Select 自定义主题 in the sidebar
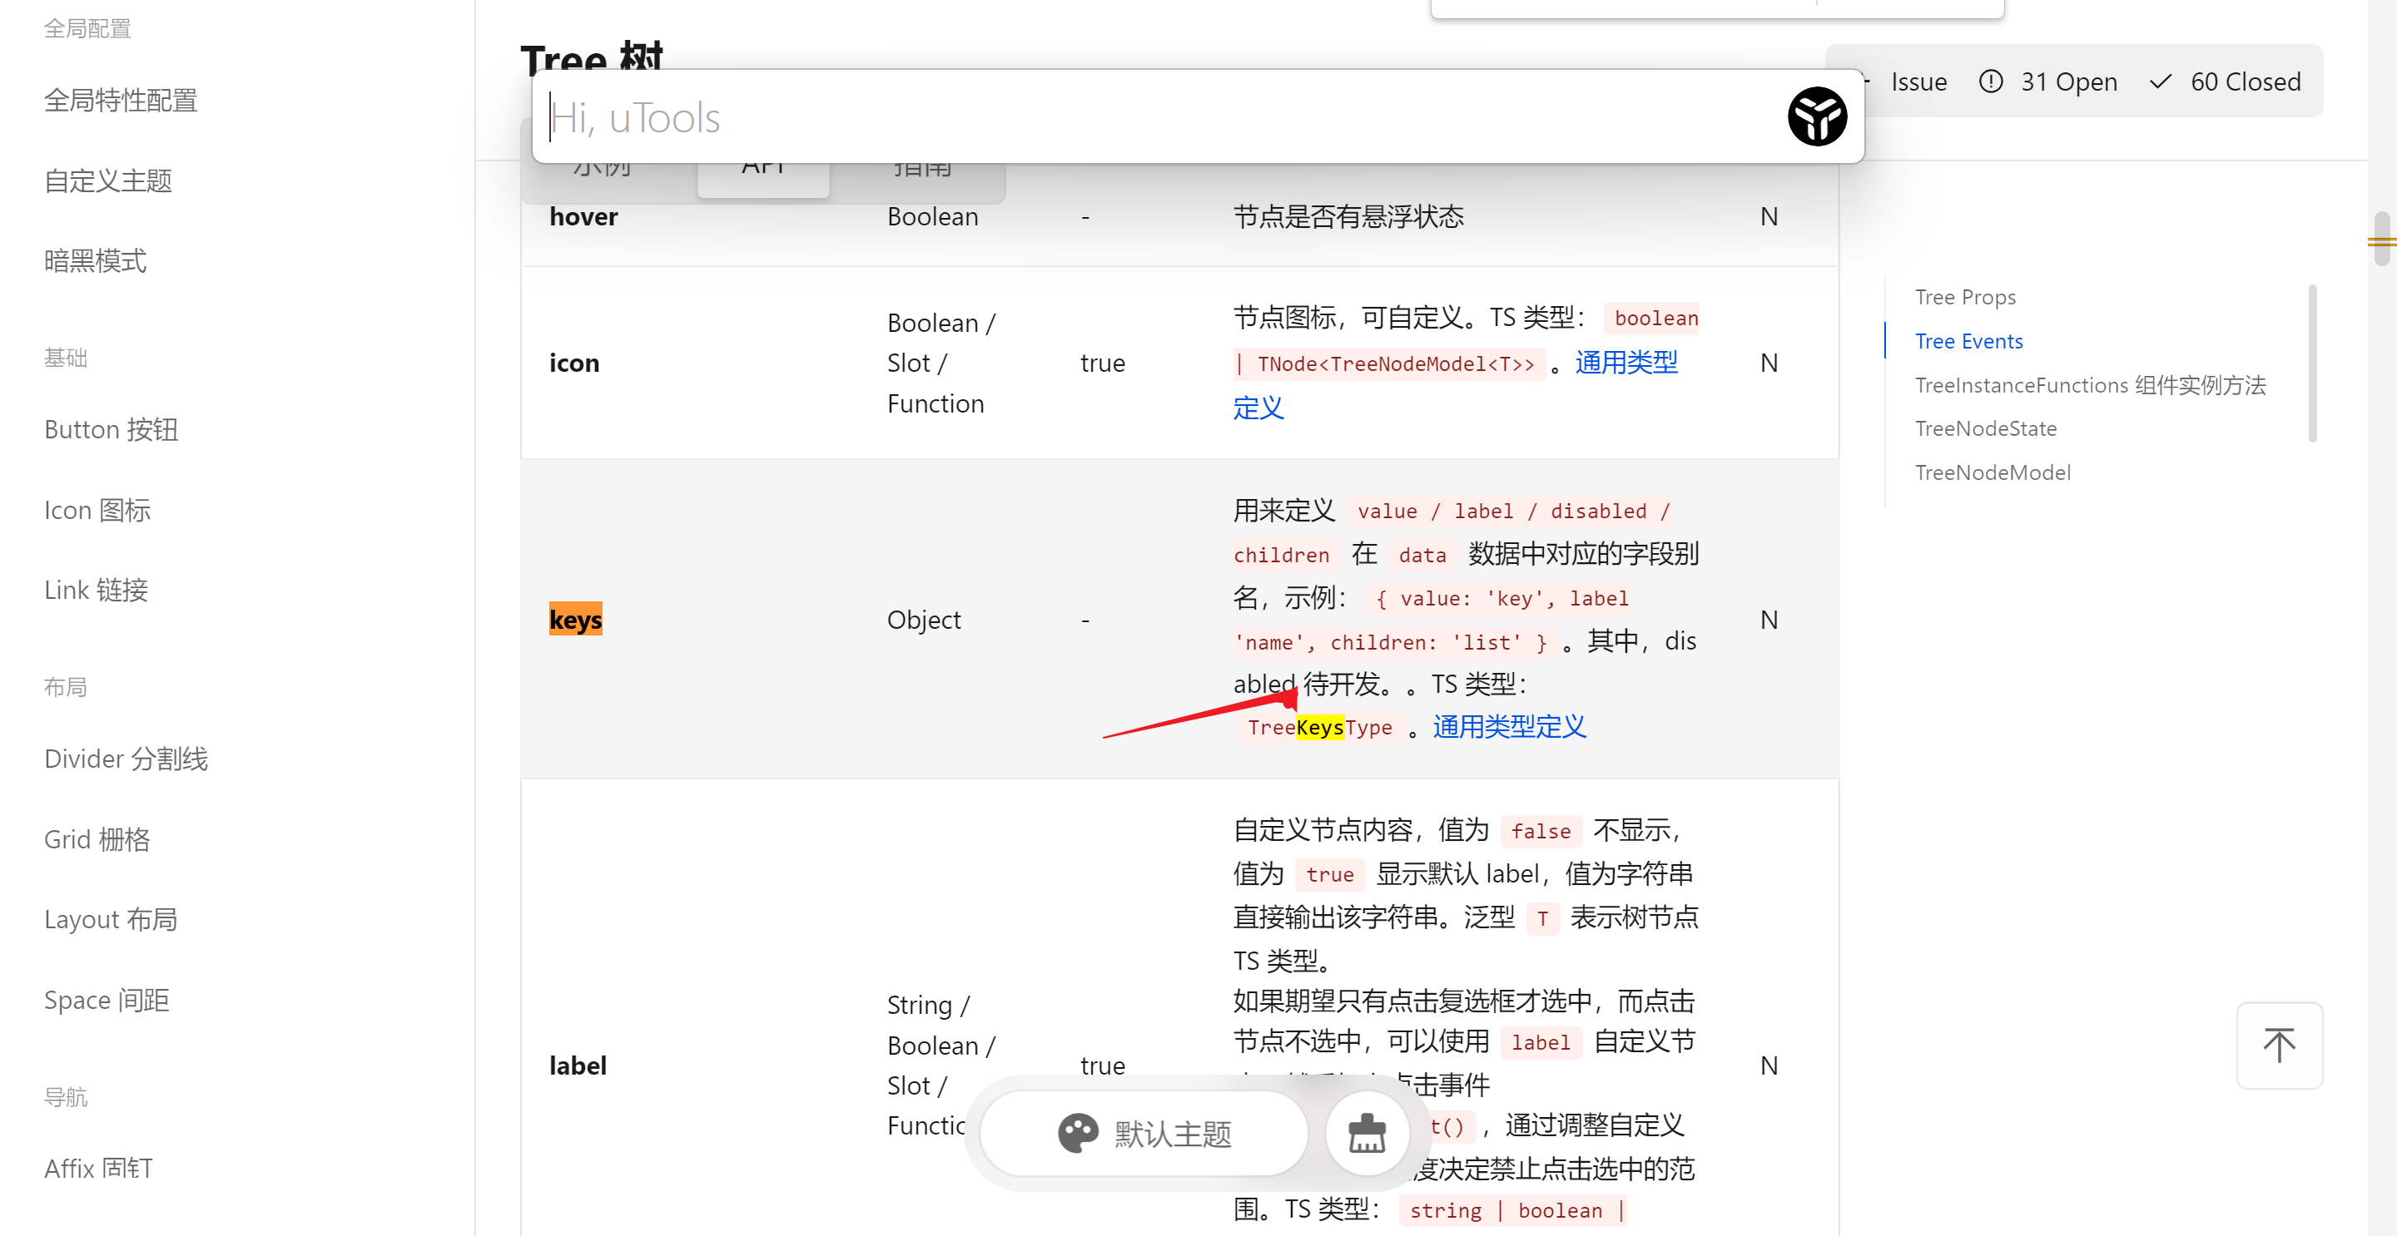This screenshot has width=2397, height=1236. 108,180
